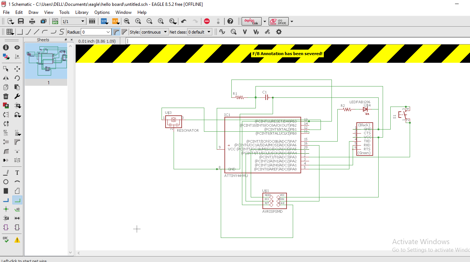This screenshot has height=262, width=470.
Task: Click the Errors warning triangle icon
Action: coord(17,240)
